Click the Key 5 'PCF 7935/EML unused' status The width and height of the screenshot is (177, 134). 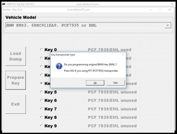coord(112,92)
